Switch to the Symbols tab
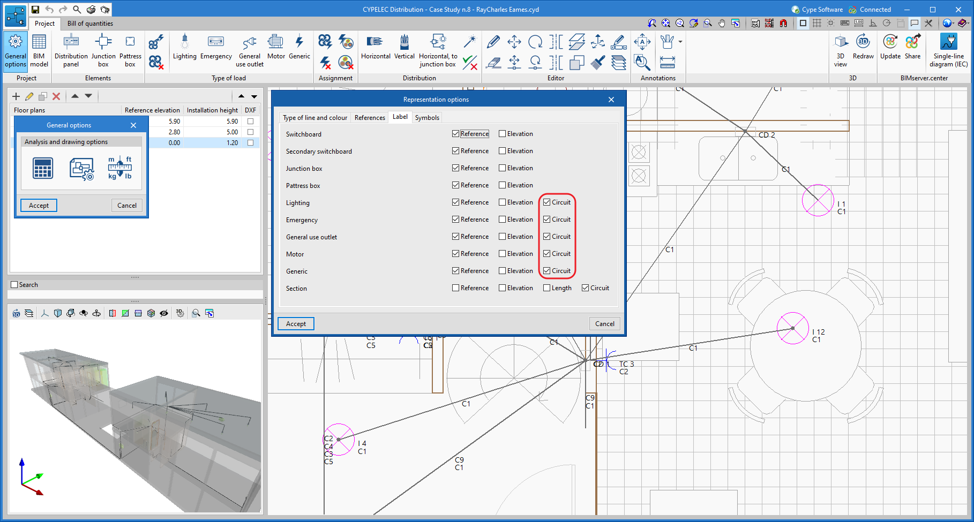Viewport: 974px width, 522px height. (427, 118)
